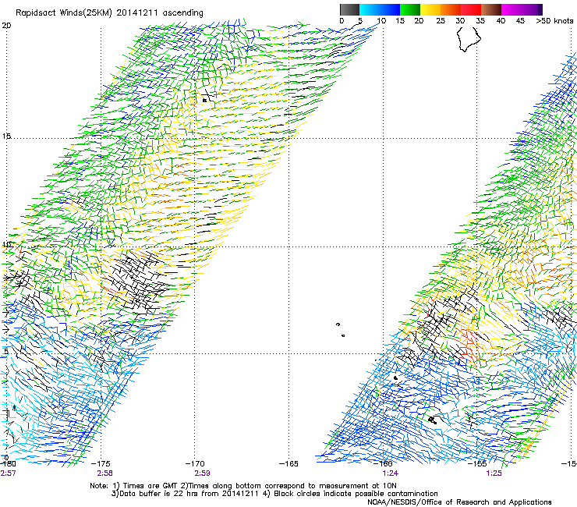This screenshot has height=507, width=577.
Task: Click the longitude label '-170'
Action: click(x=195, y=463)
